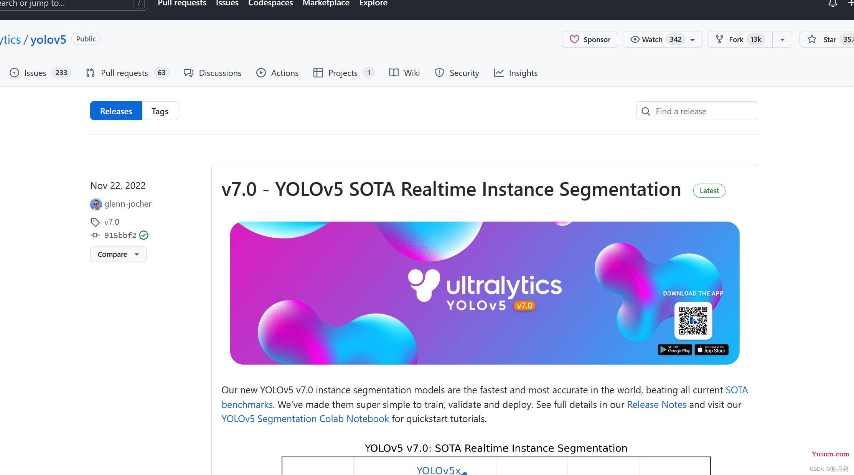Screen dimensions: 854x475
Task: Open the v7.0 release title link
Action: (x=451, y=189)
